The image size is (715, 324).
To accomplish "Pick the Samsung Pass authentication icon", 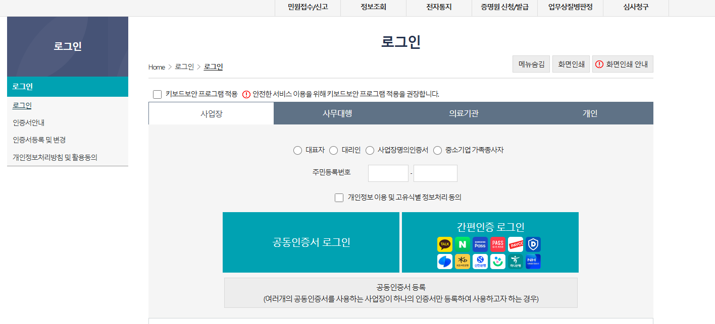I will (x=480, y=244).
